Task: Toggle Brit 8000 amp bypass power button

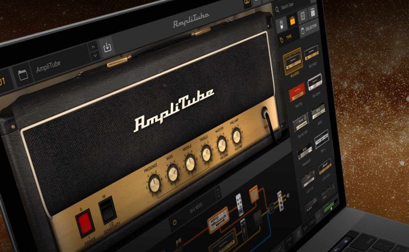Action: tap(175, 222)
